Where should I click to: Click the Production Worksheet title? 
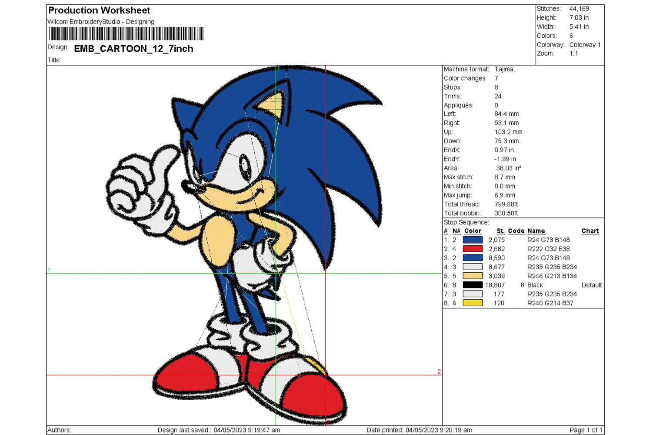(99, 10)
